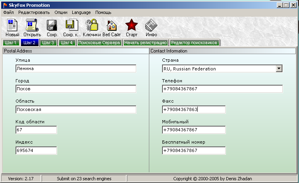Close the SkyFox Promotion window

click(293, 5)
